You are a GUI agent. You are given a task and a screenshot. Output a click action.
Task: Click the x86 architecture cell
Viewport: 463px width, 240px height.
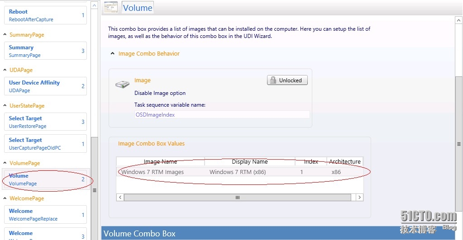coord(336,172)
